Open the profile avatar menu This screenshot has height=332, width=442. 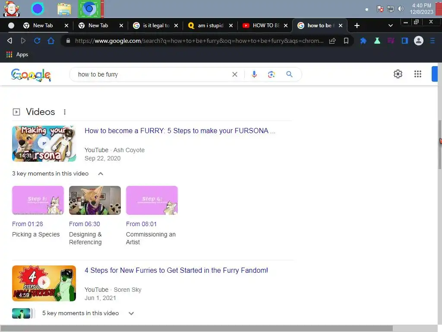[x=419, y=41]
